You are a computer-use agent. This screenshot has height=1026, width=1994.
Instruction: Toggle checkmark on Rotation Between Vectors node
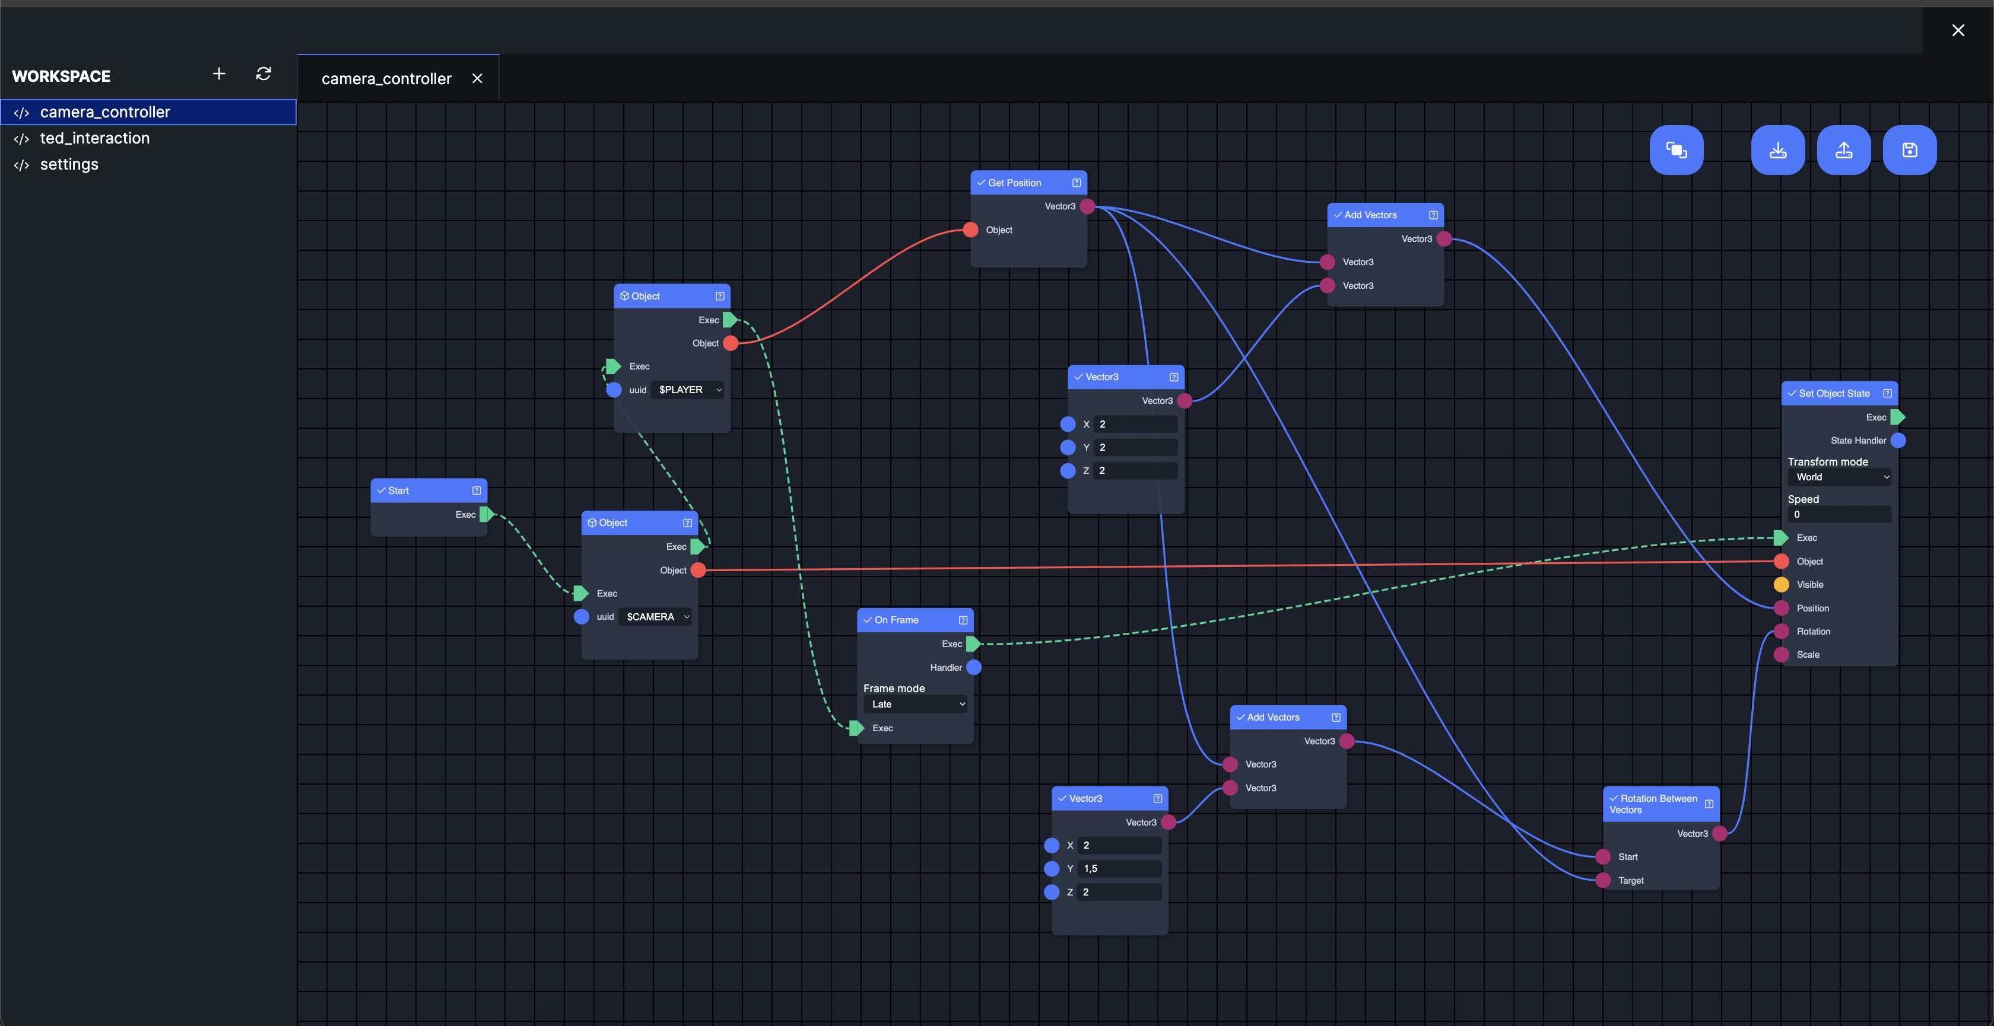(1613, 798)
